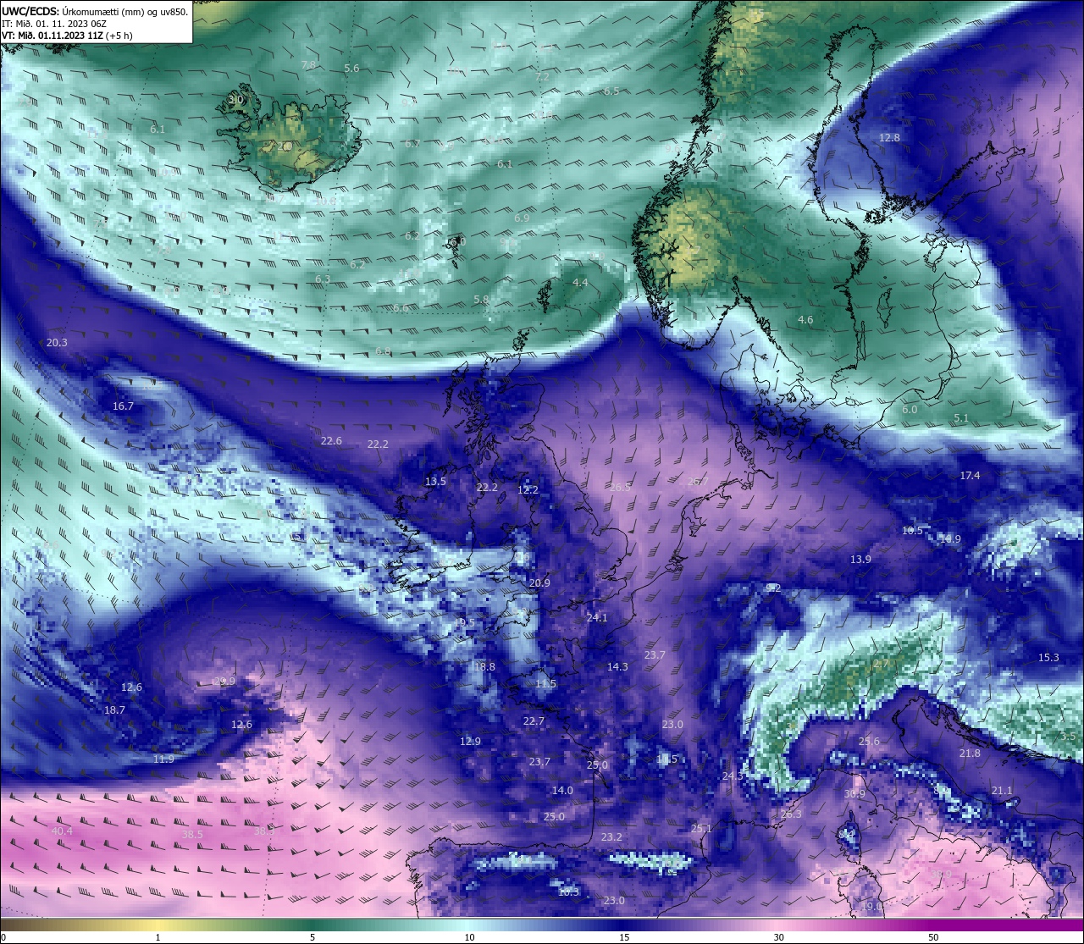1084x944 pixels.
Task: Click the 26.3 value on the map
Action: pyautogui.click(x=791, y=814)
